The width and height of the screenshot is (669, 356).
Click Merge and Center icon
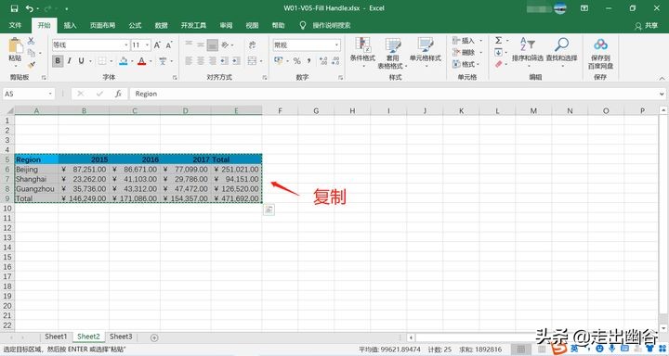click(x=252, y=61)
